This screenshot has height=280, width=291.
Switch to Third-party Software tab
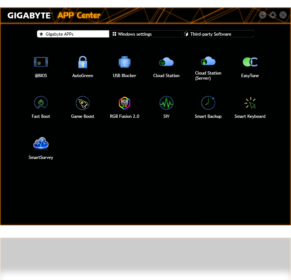point(218,34)
